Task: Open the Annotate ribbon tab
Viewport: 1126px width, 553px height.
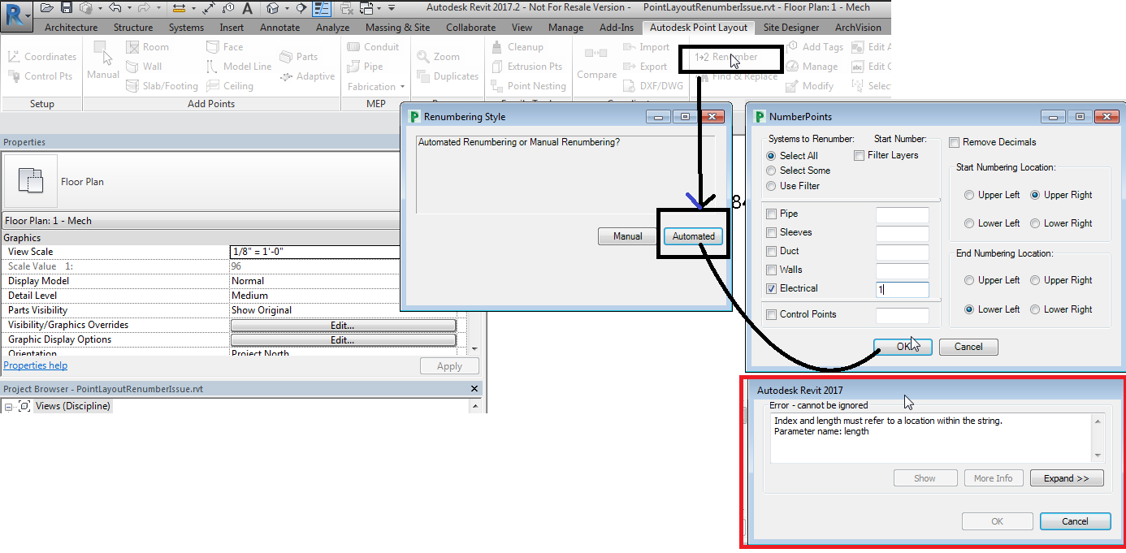Action: (x=278, y=28)
